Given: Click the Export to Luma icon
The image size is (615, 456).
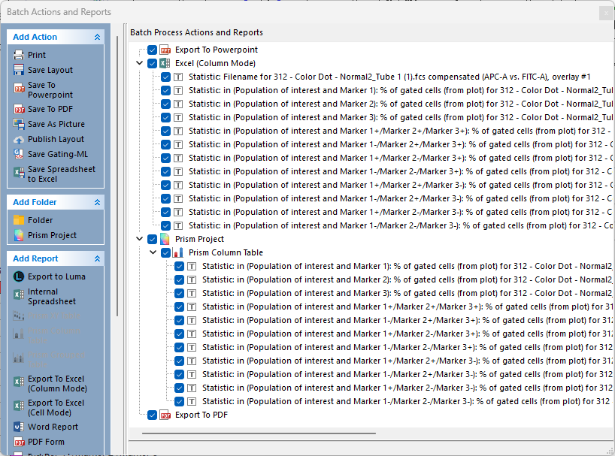Looking at the screenshot, I should [19, 276].
